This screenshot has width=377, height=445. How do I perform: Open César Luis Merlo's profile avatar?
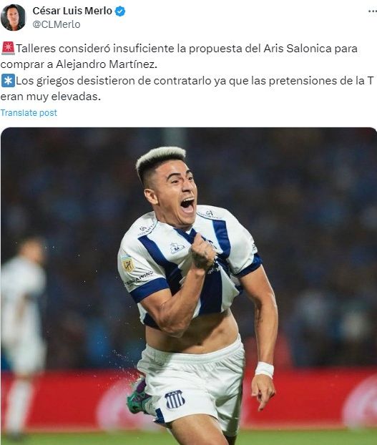[13, 17]
